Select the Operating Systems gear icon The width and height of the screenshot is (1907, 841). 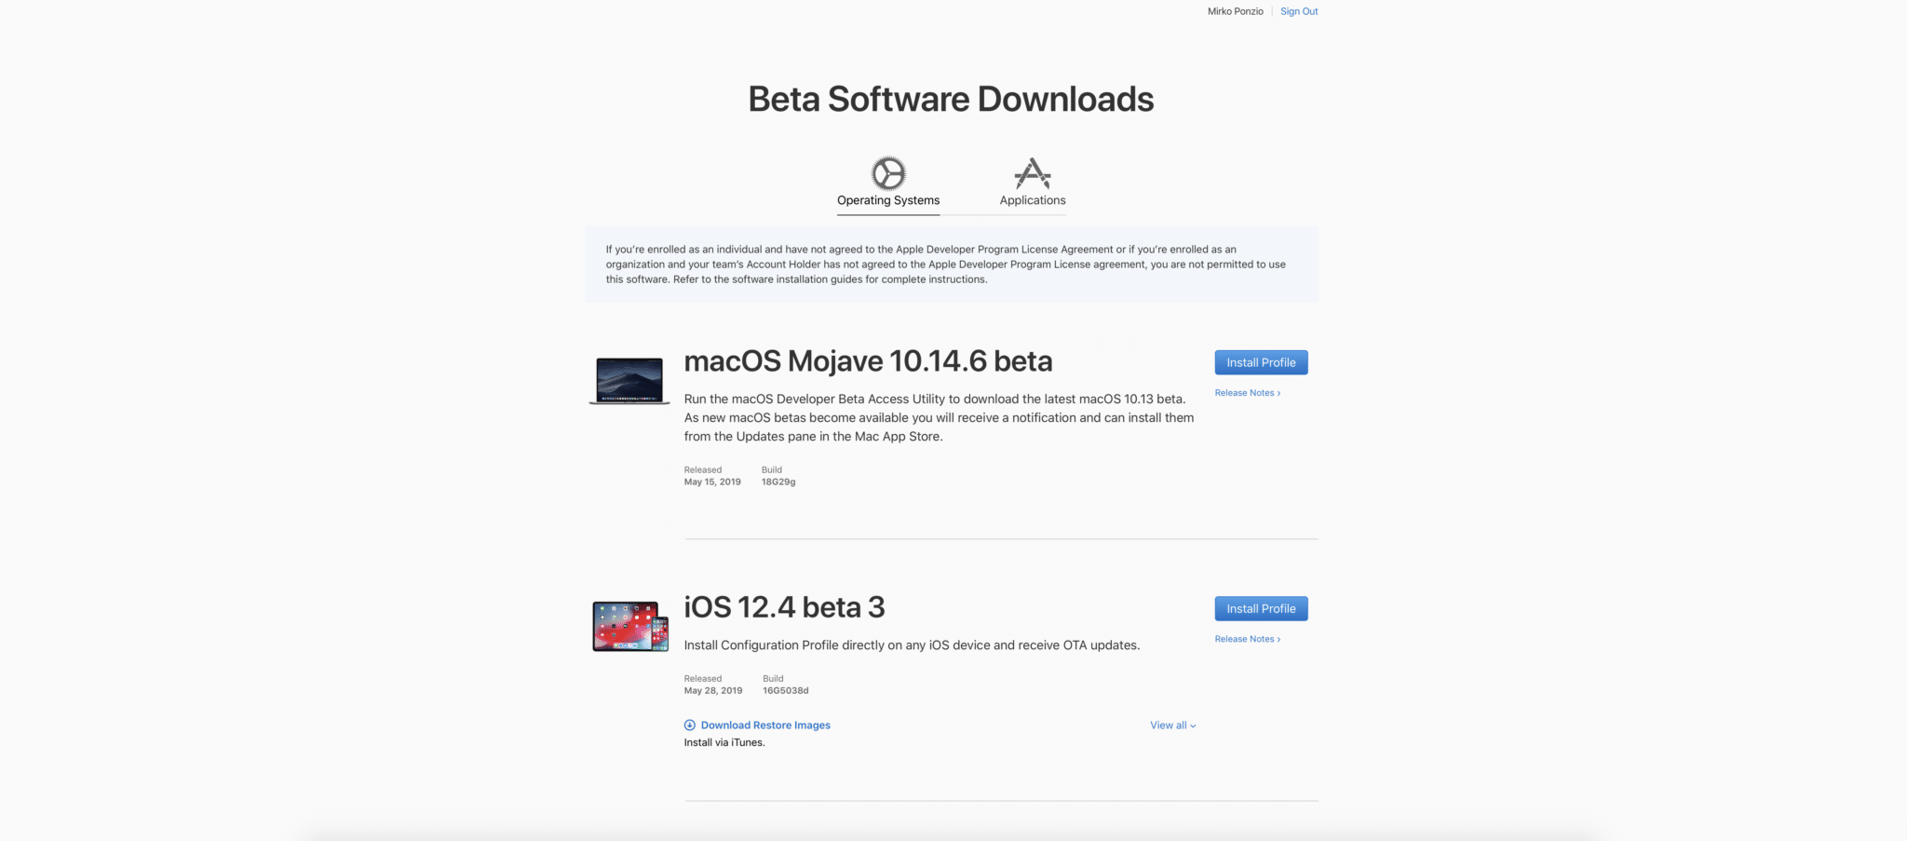click(888, 173)
